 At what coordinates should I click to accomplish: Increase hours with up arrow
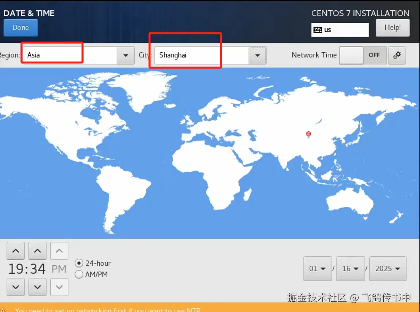[16, 251]
